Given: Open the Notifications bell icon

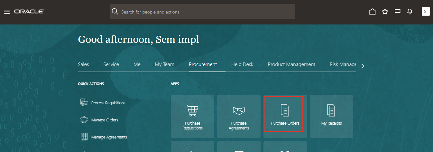Looking at the screenshot, I should (x=410, y=12).
